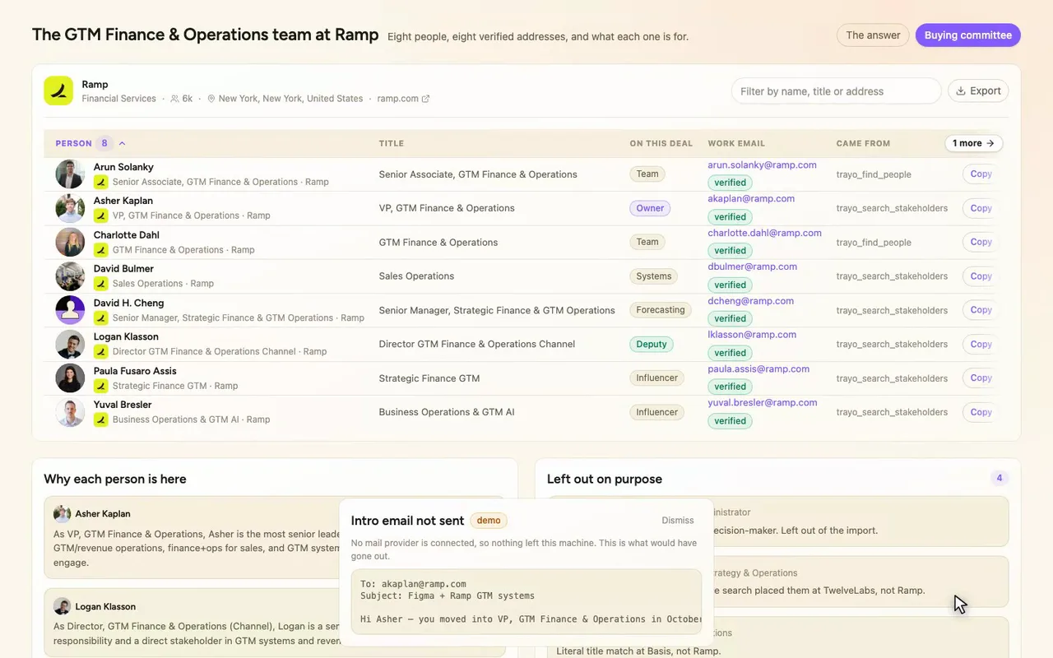Click David Bulmer's profile photo
The height and width of the screenshot is (658, 1053).
tap(70, 276)
